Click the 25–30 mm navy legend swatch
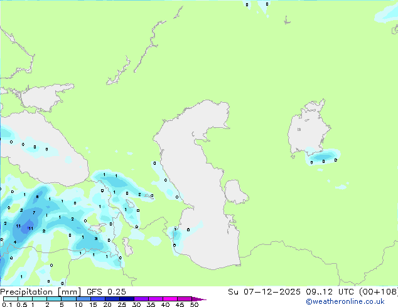The image size is (398, 307). [126, 299]
